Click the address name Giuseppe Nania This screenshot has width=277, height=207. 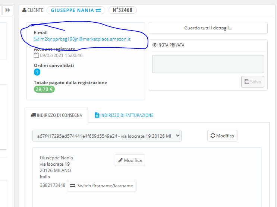[x=56, y=158]
